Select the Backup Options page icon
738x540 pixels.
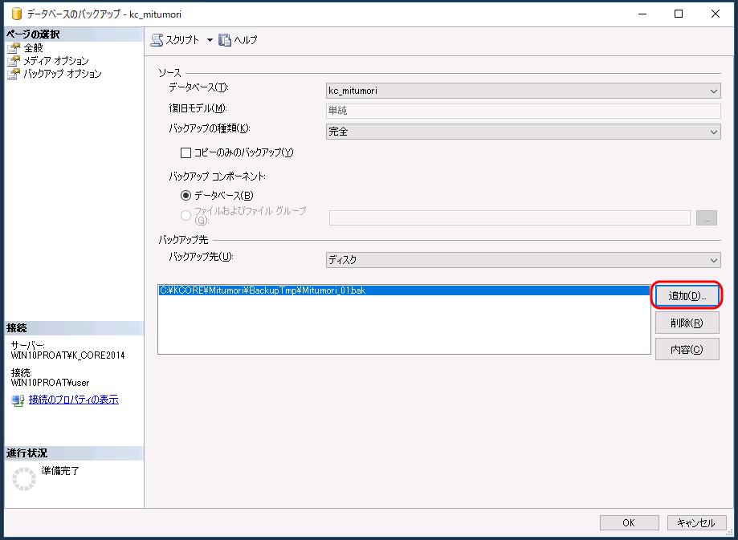[13, 74]
